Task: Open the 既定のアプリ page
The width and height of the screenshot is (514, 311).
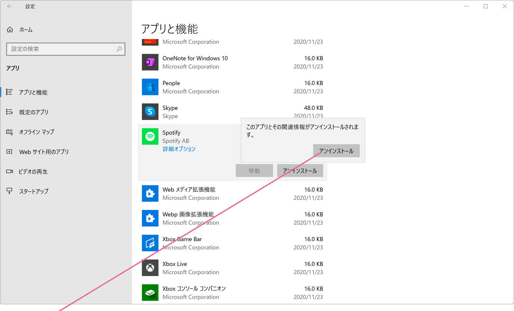Action: (x=34, y=112)
